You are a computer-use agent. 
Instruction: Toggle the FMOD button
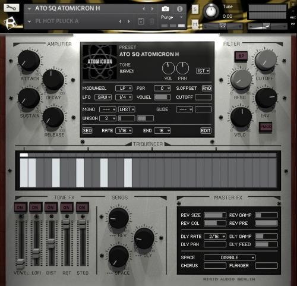click(266, 127)
